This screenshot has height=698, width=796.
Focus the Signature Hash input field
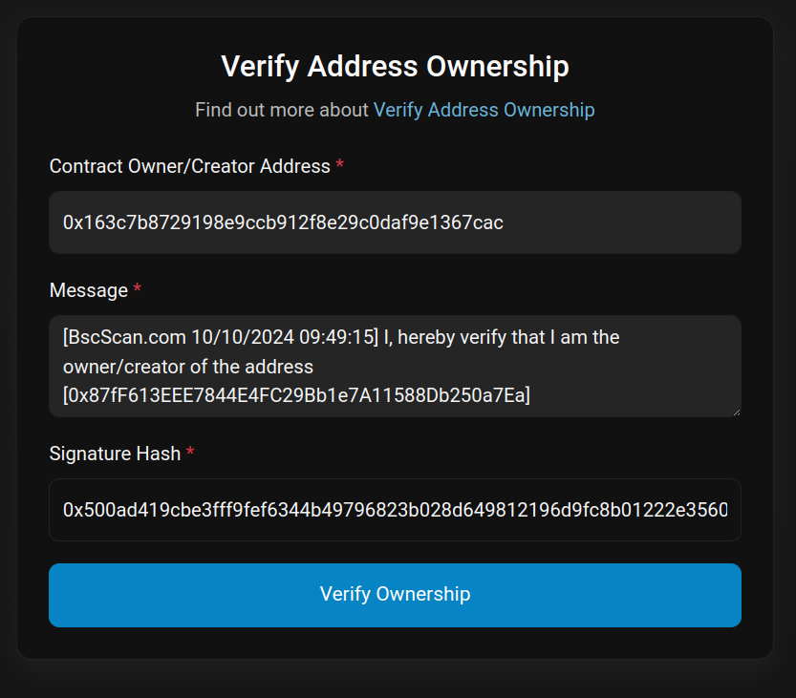coord(395,510)
